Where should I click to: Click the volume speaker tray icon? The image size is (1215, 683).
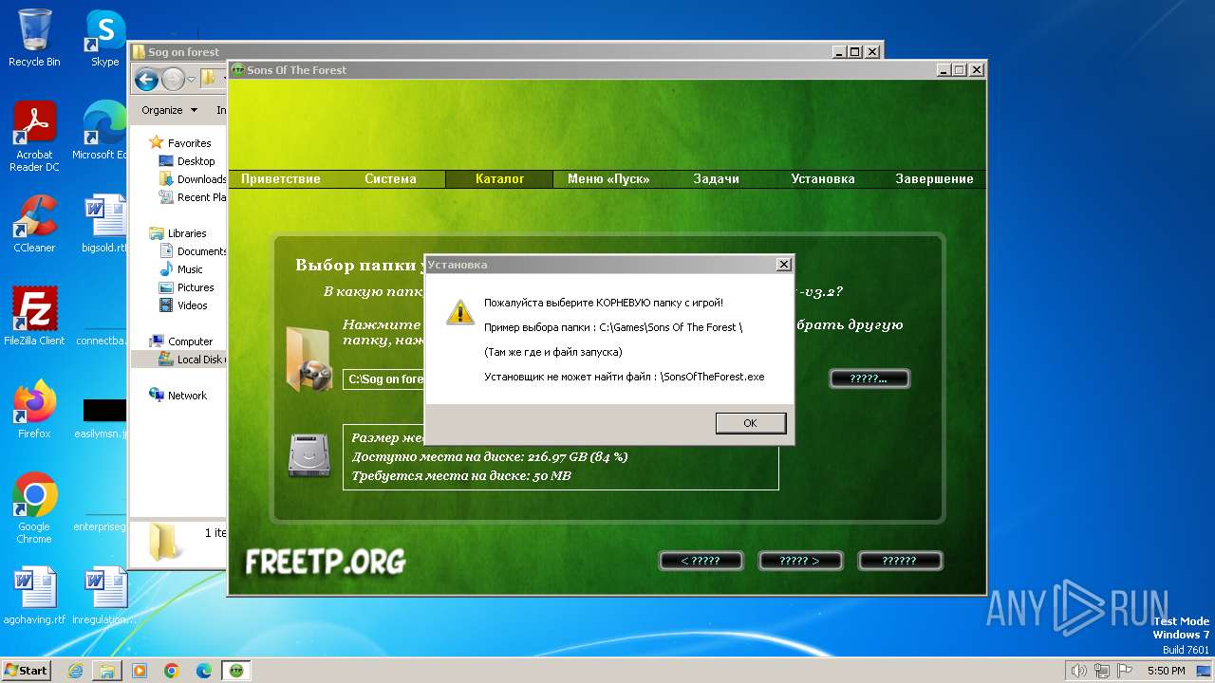click(1078, 671)
